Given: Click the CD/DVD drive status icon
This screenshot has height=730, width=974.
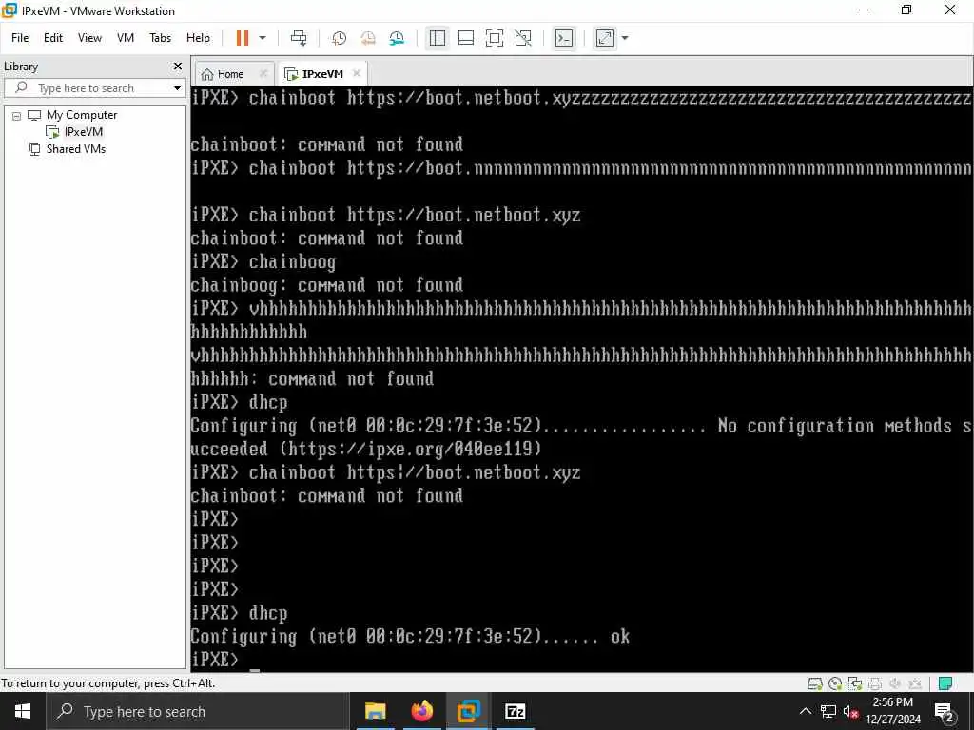Looking at the screenshot, I should (x=835, y=684).
